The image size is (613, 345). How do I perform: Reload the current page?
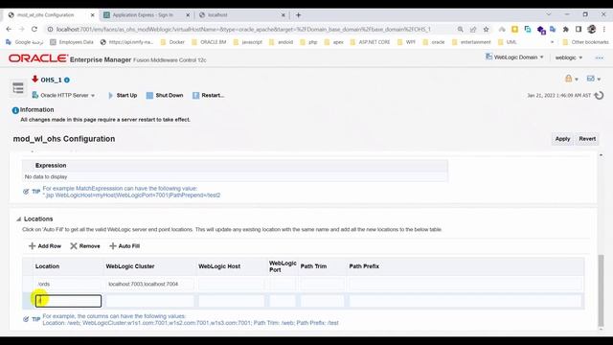(34, 30)
